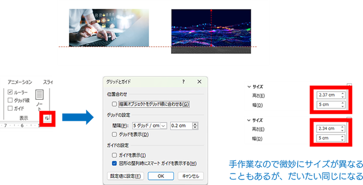
Task: Click the 0.2 cm spacing input field
Action: point(181,126)
